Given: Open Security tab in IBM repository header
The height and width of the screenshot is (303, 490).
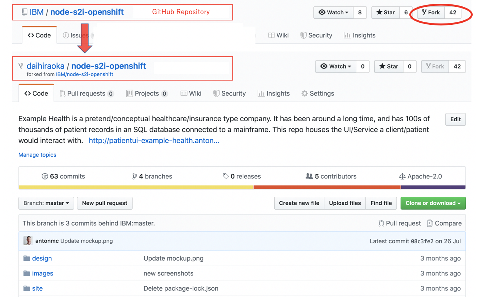Looking at the screenshot, I should click(x=316, y=35).
